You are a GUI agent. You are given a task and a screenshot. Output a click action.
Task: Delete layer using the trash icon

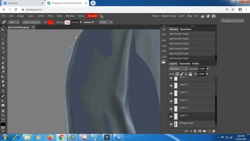coord(214,131)
